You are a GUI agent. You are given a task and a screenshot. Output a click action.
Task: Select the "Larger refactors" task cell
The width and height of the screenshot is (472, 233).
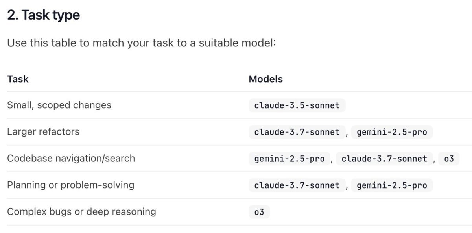point(43,131)
